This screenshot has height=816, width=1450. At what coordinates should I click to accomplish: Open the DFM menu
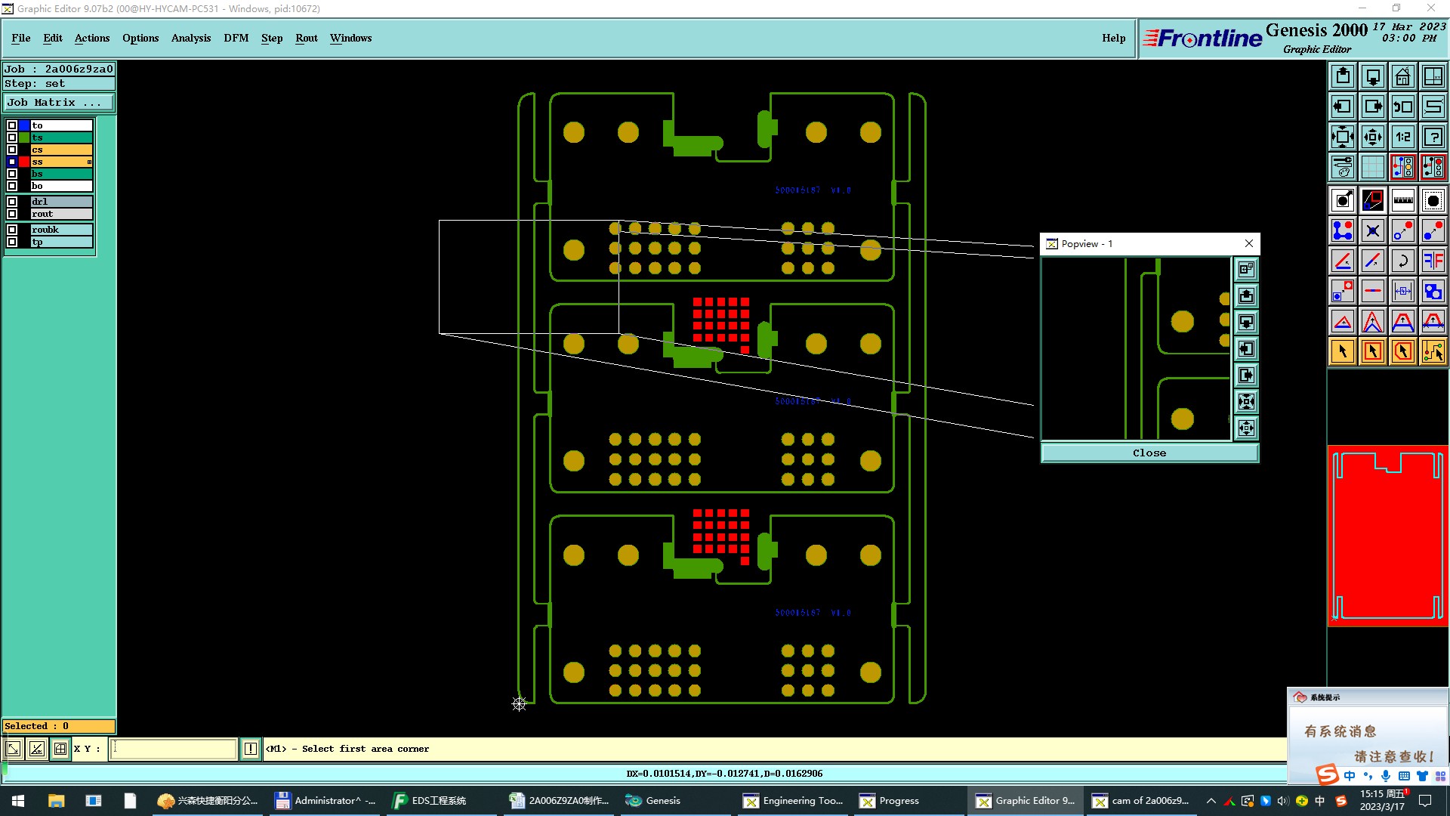coord(236,38)
